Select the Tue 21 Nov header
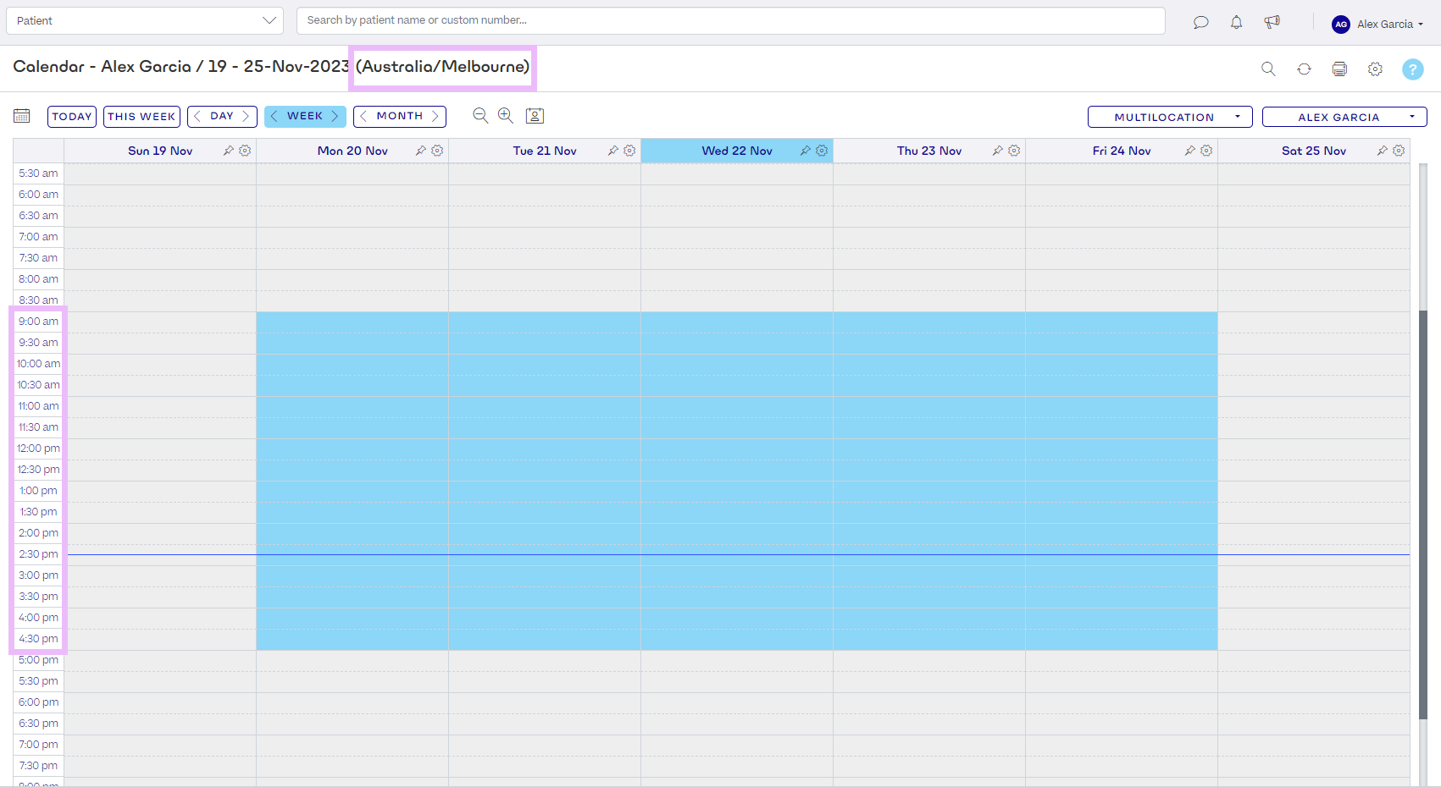Image resolution: width=1441 pixels, height=787 pixels. (545, 151)
